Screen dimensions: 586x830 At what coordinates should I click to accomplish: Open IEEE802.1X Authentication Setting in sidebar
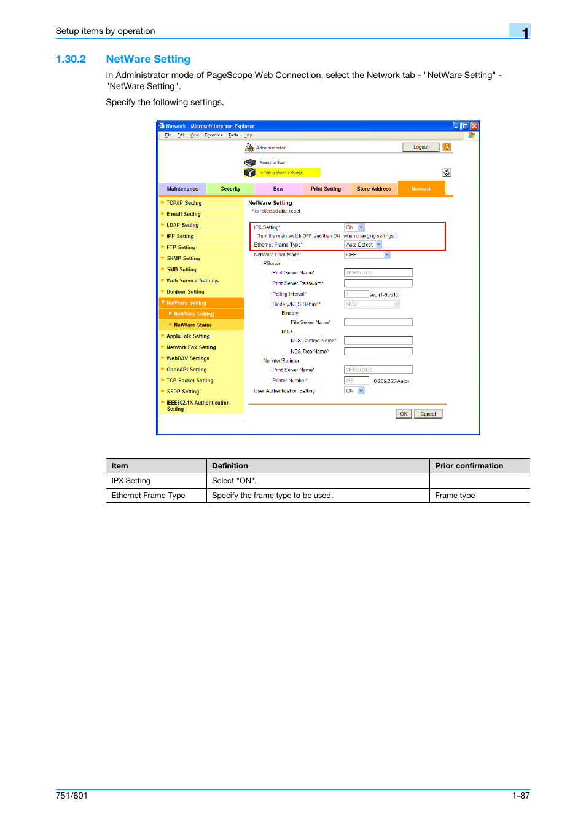[x=198, y=406]
